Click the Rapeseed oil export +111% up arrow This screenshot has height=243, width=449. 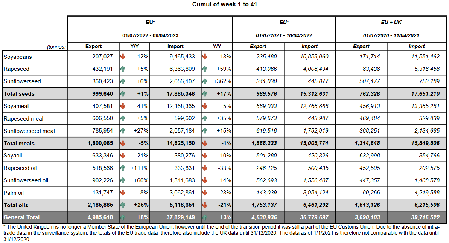[123, 168]
